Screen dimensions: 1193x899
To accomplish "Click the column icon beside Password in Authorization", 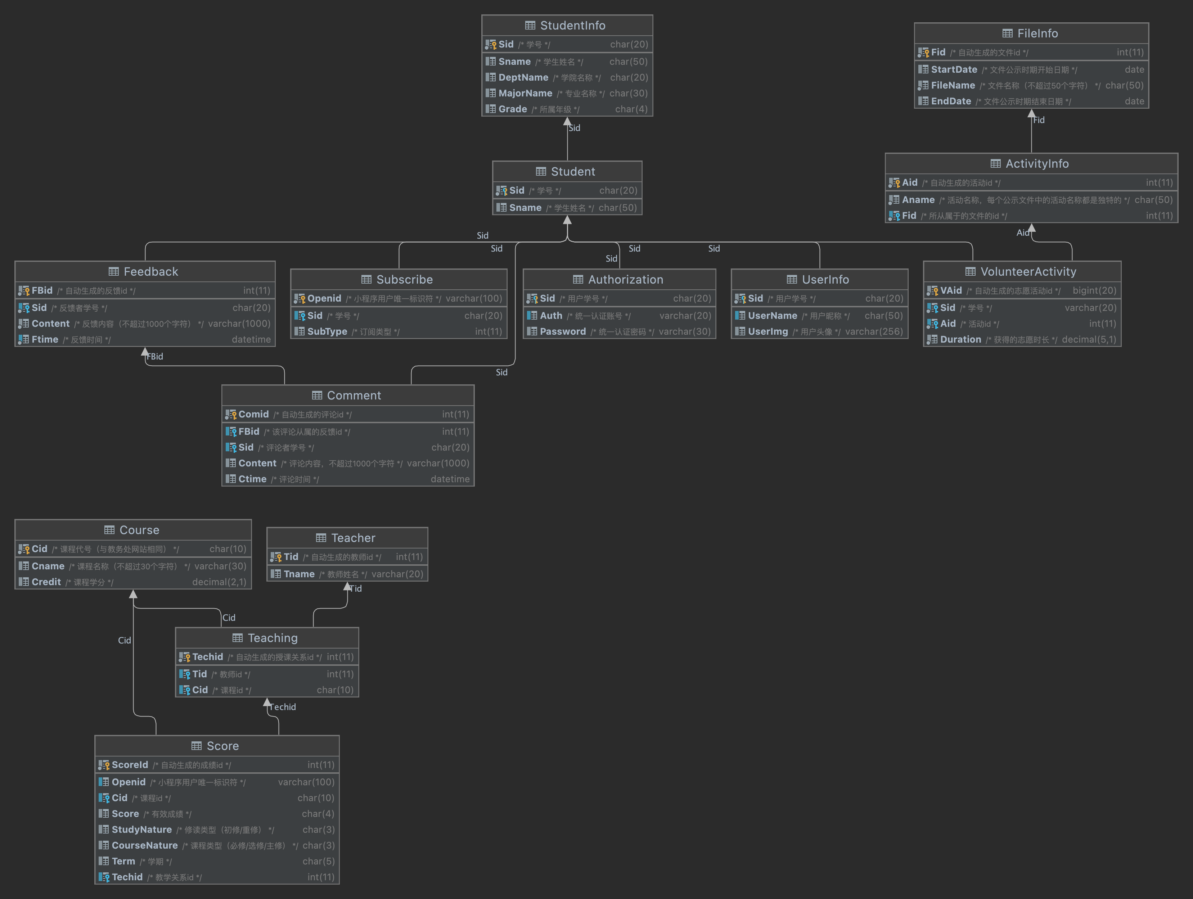I will click(x=532, y=332).
